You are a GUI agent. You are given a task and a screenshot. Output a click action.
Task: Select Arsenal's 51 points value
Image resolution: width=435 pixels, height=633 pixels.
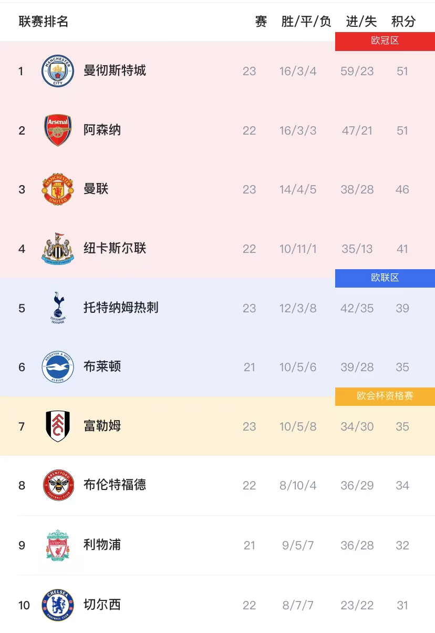click(x=402, y=130)
